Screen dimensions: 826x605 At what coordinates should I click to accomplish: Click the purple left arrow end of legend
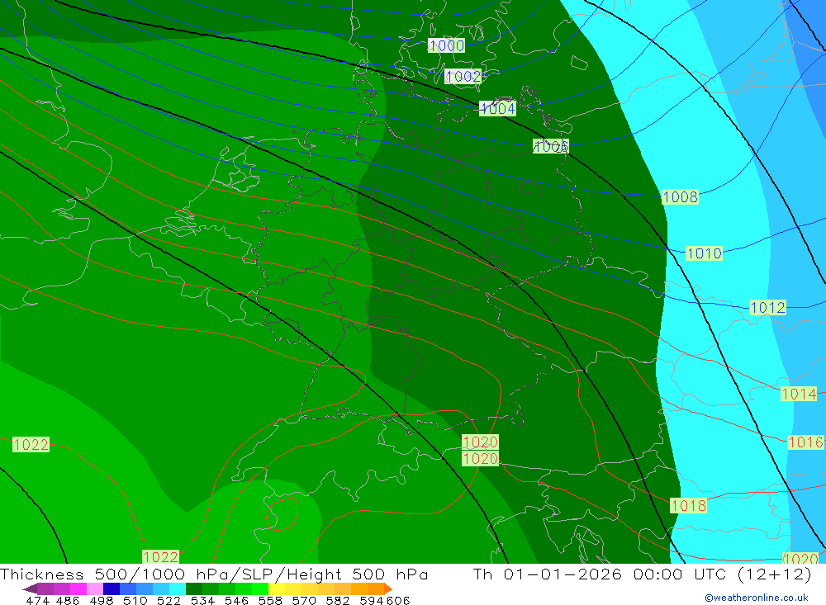30,588
